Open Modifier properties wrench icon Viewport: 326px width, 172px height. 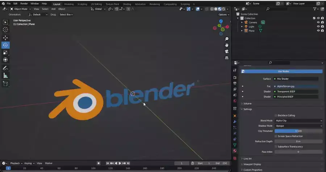tap(235, 121)
